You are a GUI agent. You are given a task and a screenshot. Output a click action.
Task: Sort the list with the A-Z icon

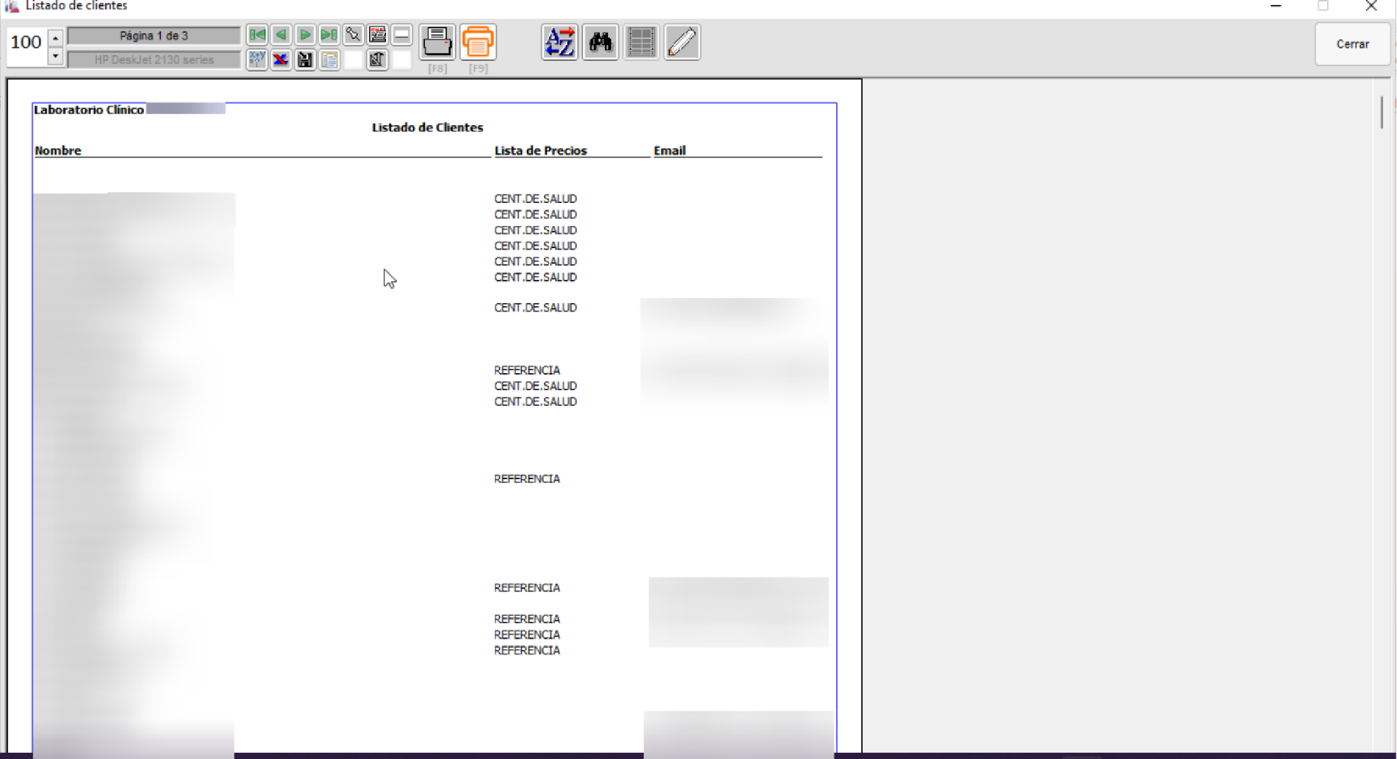pos(559,42)
